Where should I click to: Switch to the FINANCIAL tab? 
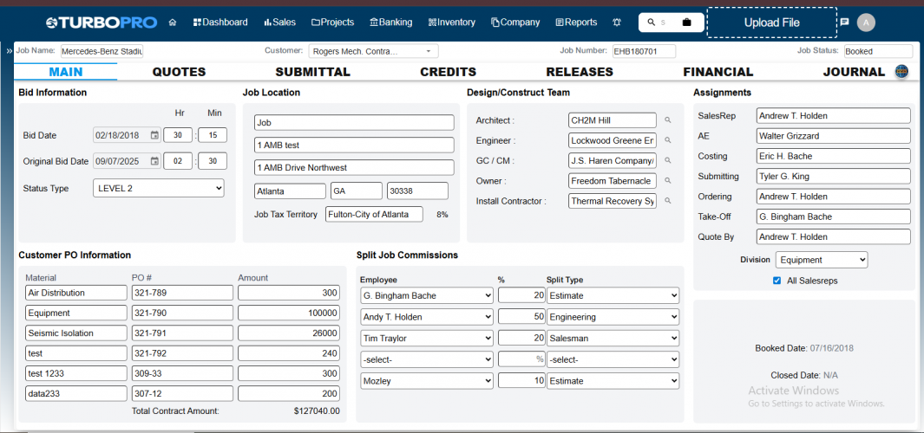[x=718, y=72]
